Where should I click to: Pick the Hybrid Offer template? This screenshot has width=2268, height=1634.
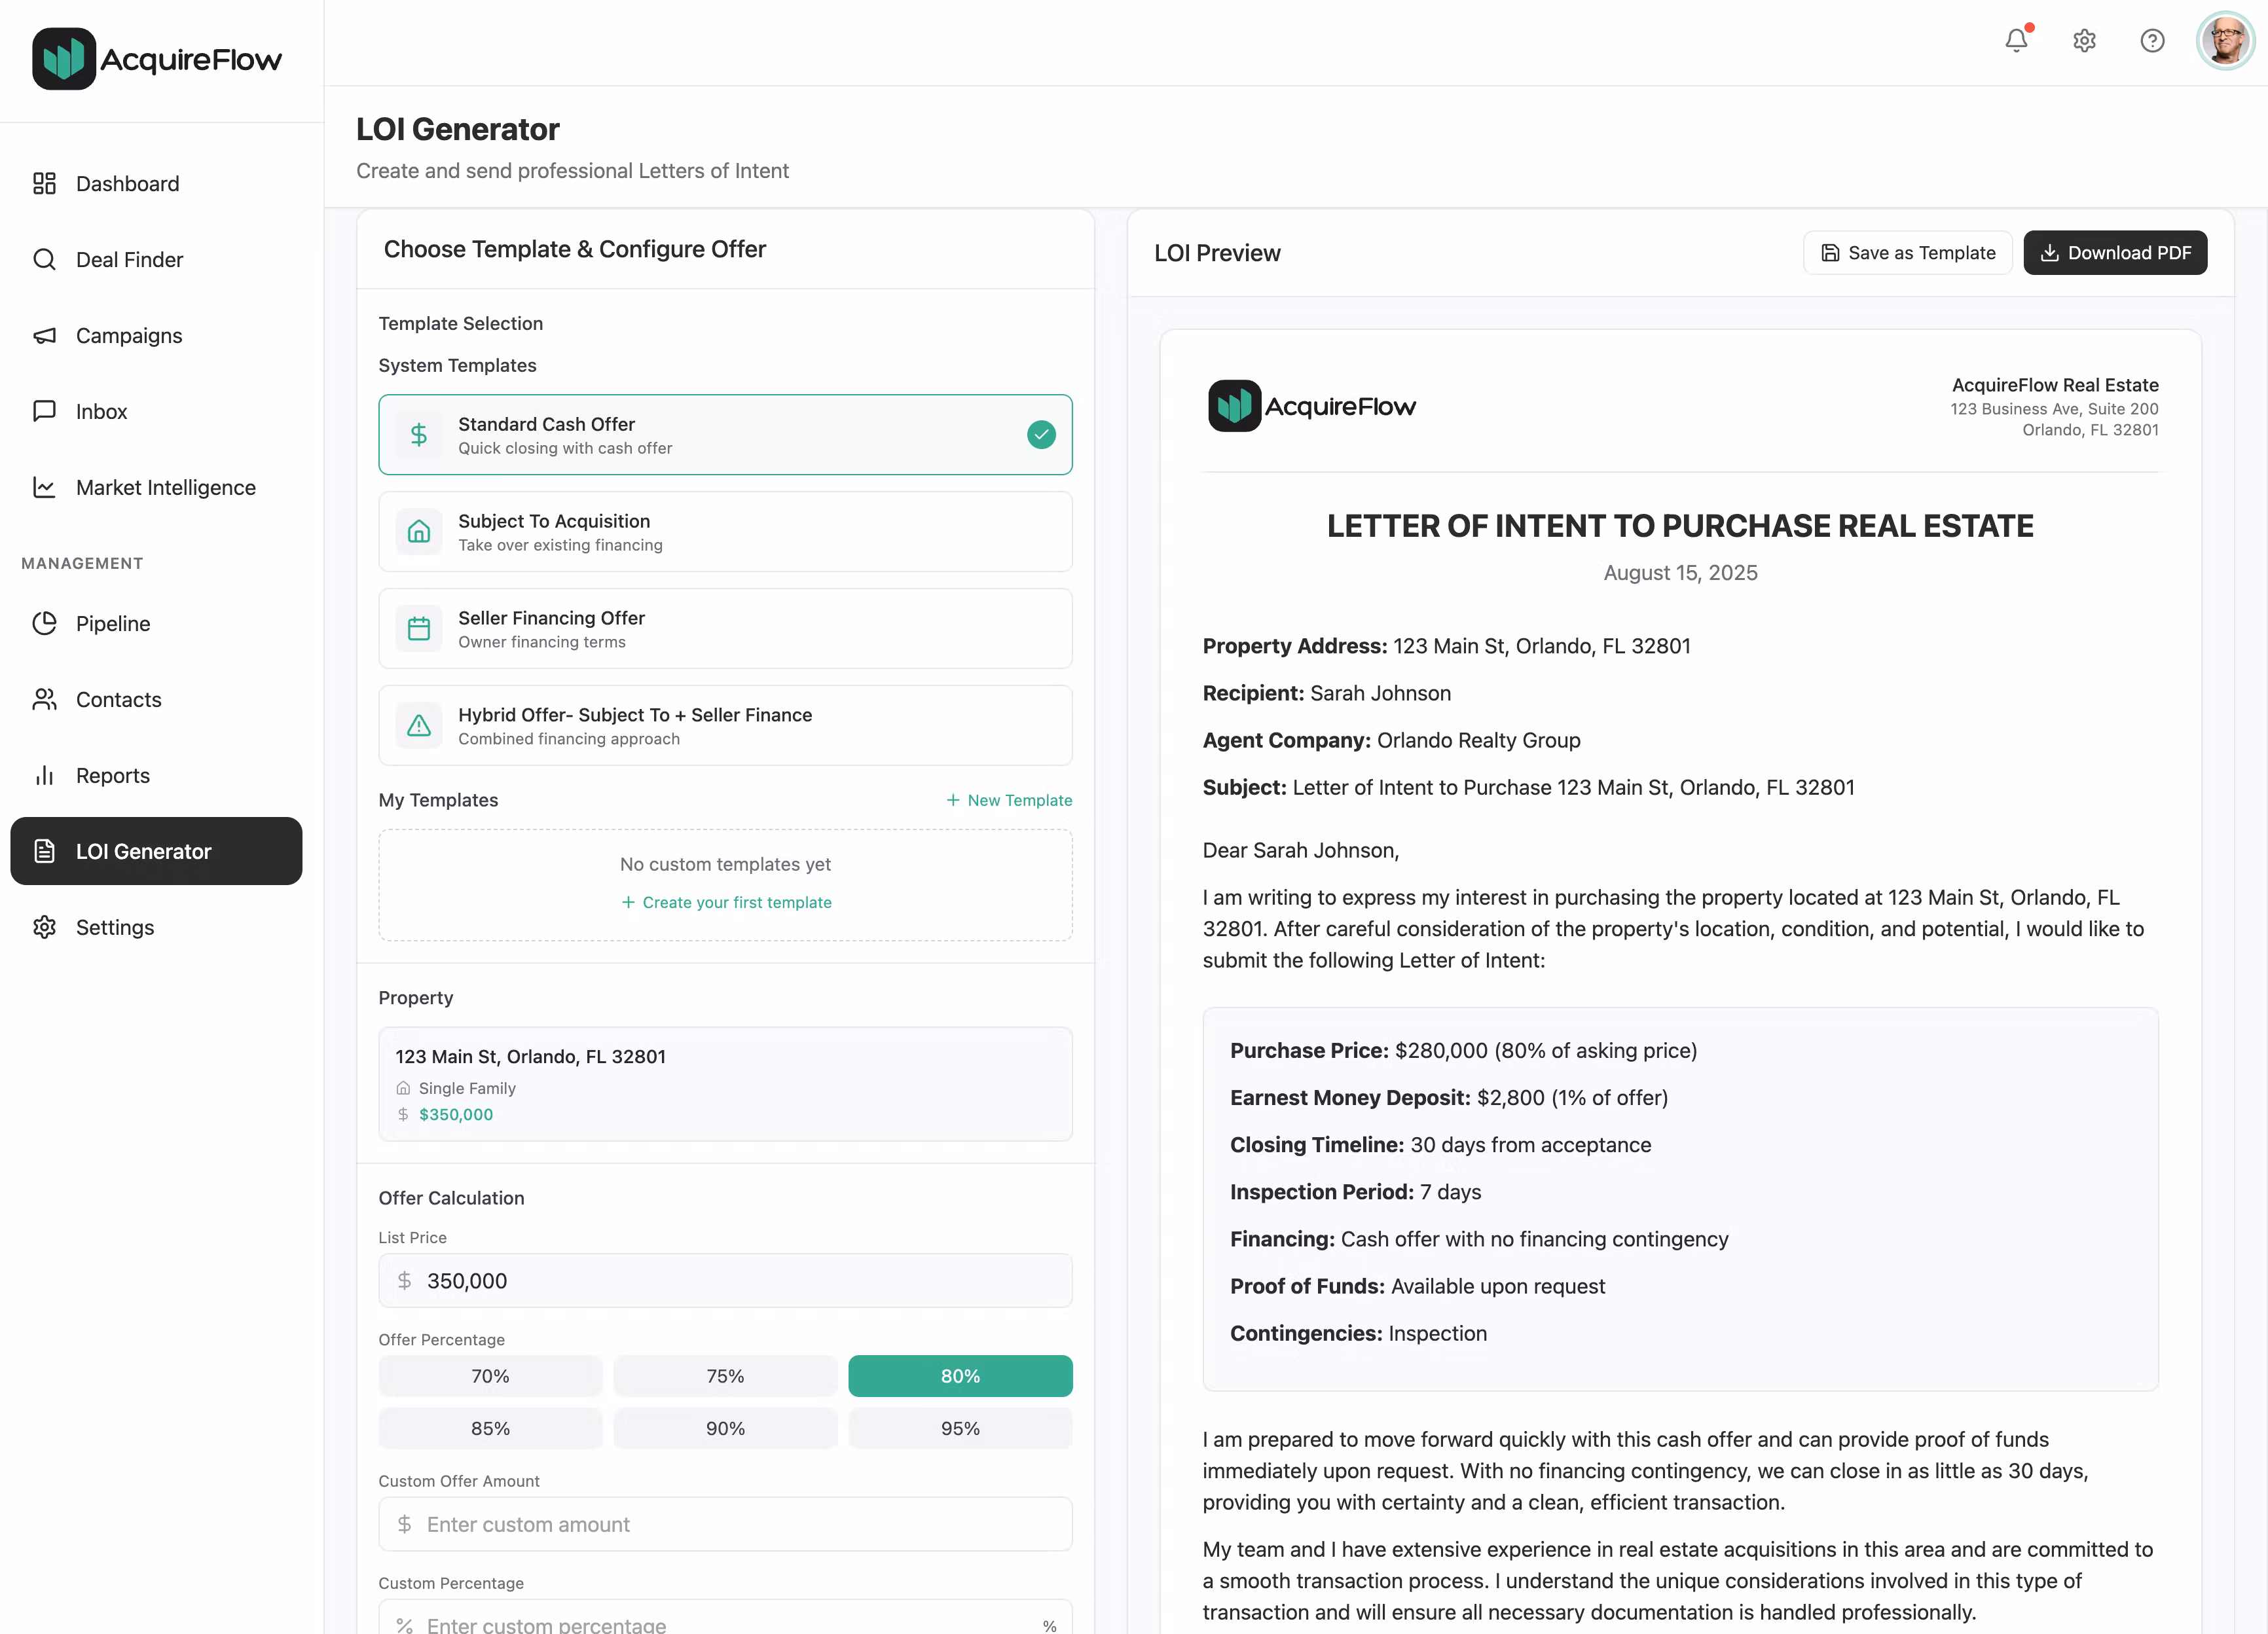coord(725,726)
